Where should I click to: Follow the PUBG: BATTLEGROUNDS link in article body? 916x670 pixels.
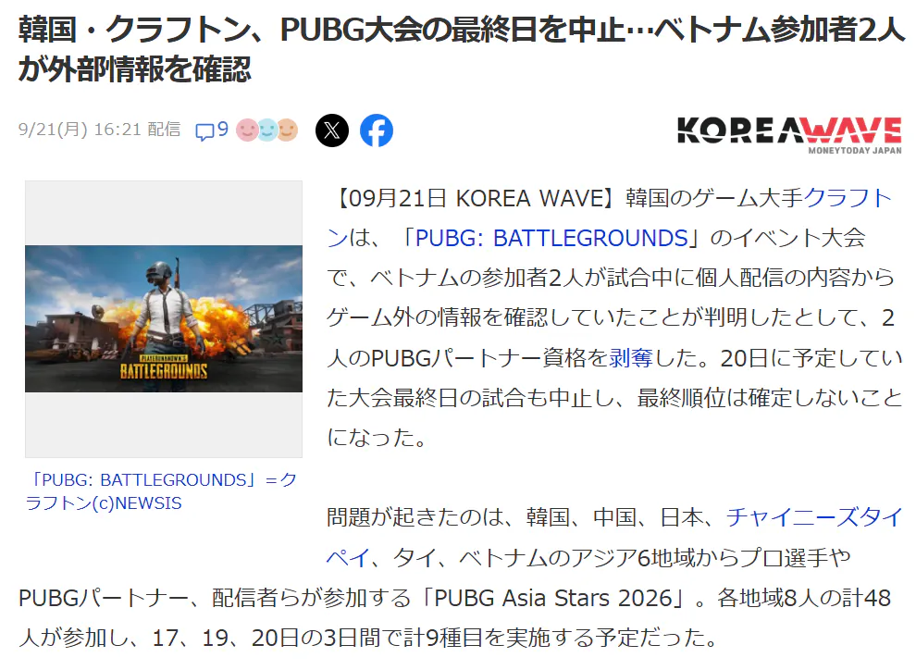click(x=551, y=239)
